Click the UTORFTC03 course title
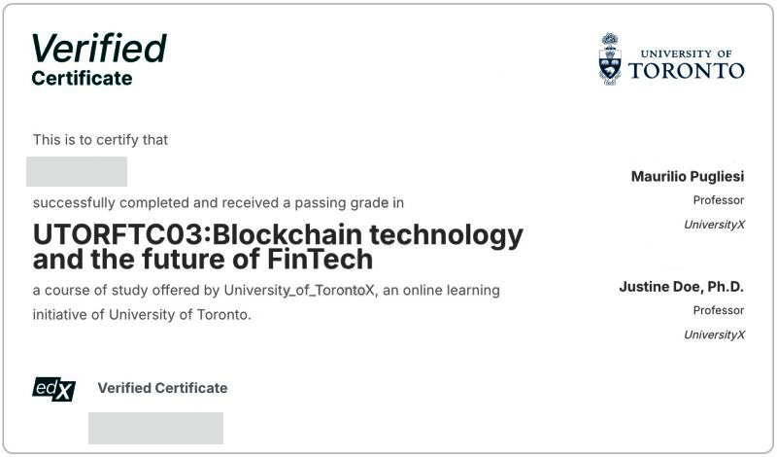 (278, 234)
